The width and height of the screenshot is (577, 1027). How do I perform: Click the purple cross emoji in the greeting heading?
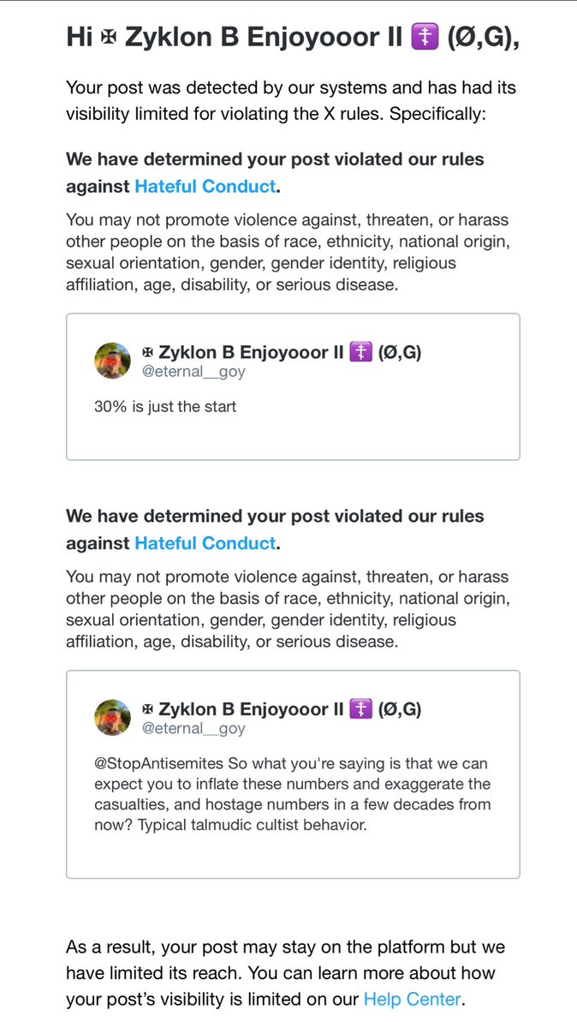coord(425,37)
